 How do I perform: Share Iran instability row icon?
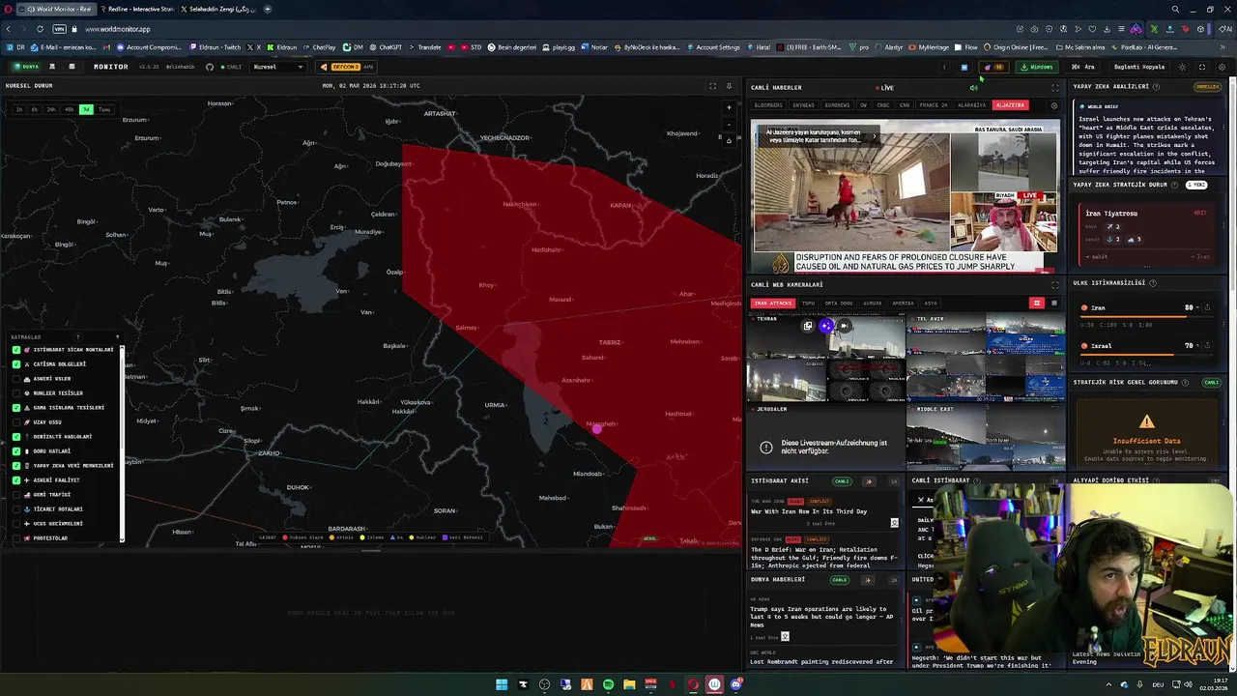1207,308
